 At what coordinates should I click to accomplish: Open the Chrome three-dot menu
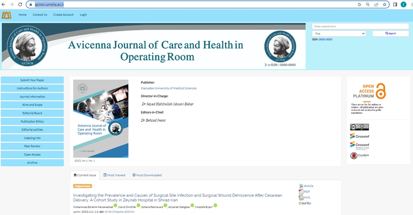[412, 4]
